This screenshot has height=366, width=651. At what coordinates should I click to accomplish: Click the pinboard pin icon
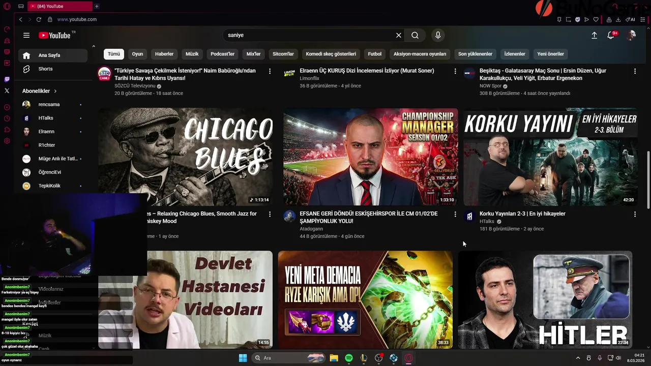tap(559, 19)
